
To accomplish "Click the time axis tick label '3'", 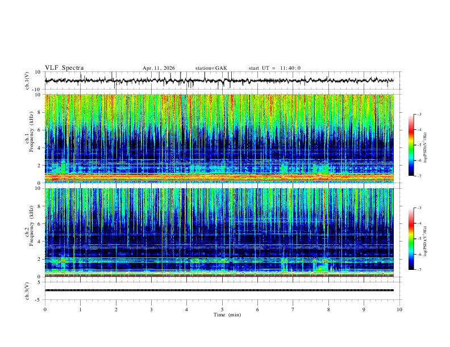I will [151, 310].
